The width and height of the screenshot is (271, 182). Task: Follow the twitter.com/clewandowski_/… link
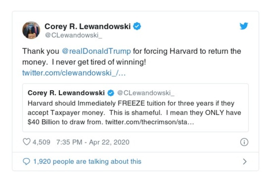click(74, 73)
